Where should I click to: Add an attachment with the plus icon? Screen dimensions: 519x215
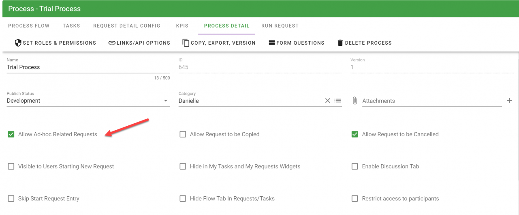pos(509,101)
